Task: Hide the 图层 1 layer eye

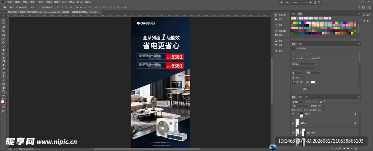Action: coord(293,114)
